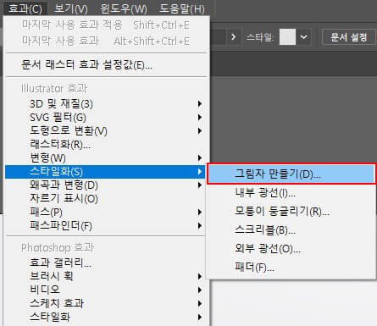The width and height of the screenshot is (377, 326).
Task: Select the highlighted 스타일화(S) item
Action: coord(105,172)
